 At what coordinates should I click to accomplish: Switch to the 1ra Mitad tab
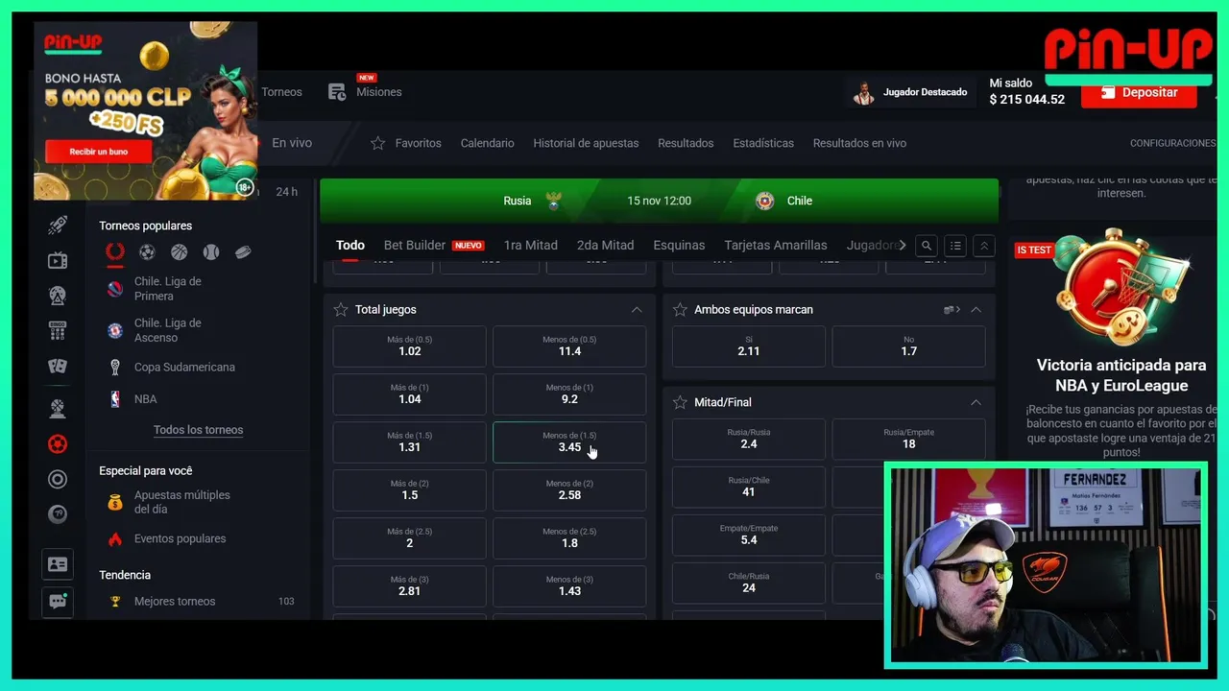click(530, 246)
